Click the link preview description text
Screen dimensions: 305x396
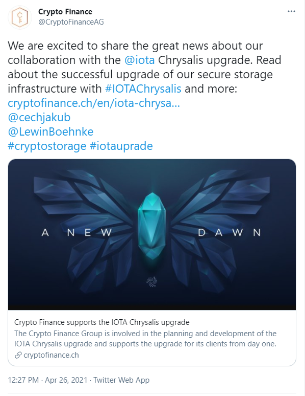(x=145, y=339)
